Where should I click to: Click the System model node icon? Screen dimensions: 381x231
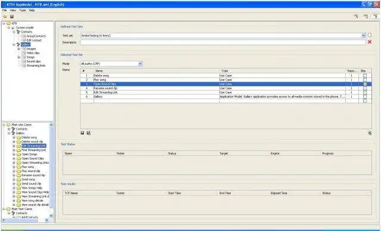click(x=13, y=28)
